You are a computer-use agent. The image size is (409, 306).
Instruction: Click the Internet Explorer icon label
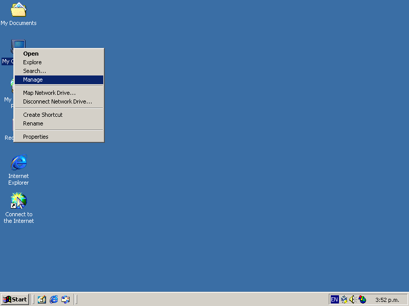click(x=18, y=180)
